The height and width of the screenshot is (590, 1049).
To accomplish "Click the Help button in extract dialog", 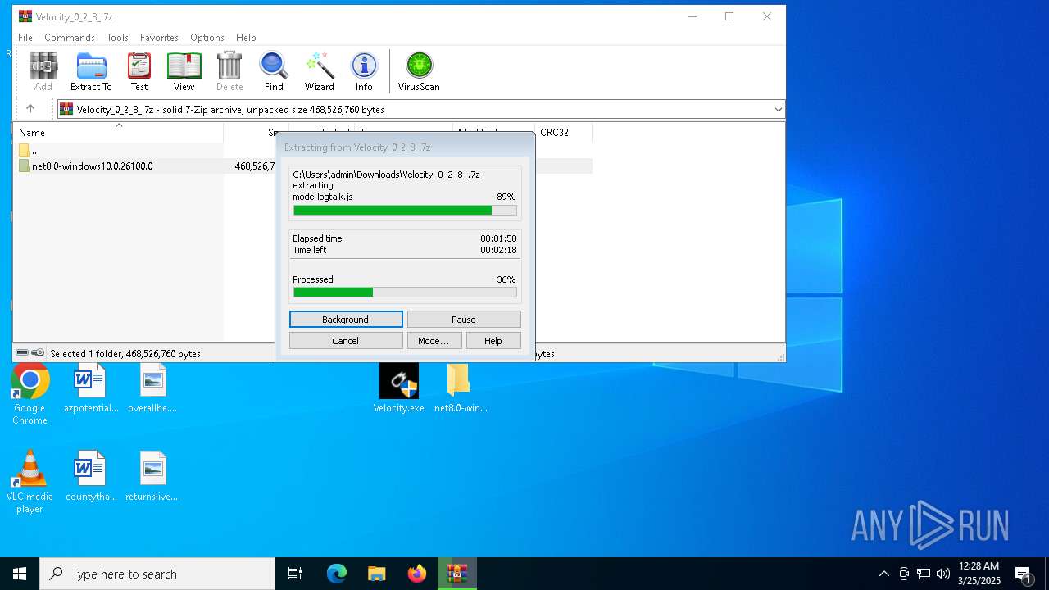I will tap(493, 341).
